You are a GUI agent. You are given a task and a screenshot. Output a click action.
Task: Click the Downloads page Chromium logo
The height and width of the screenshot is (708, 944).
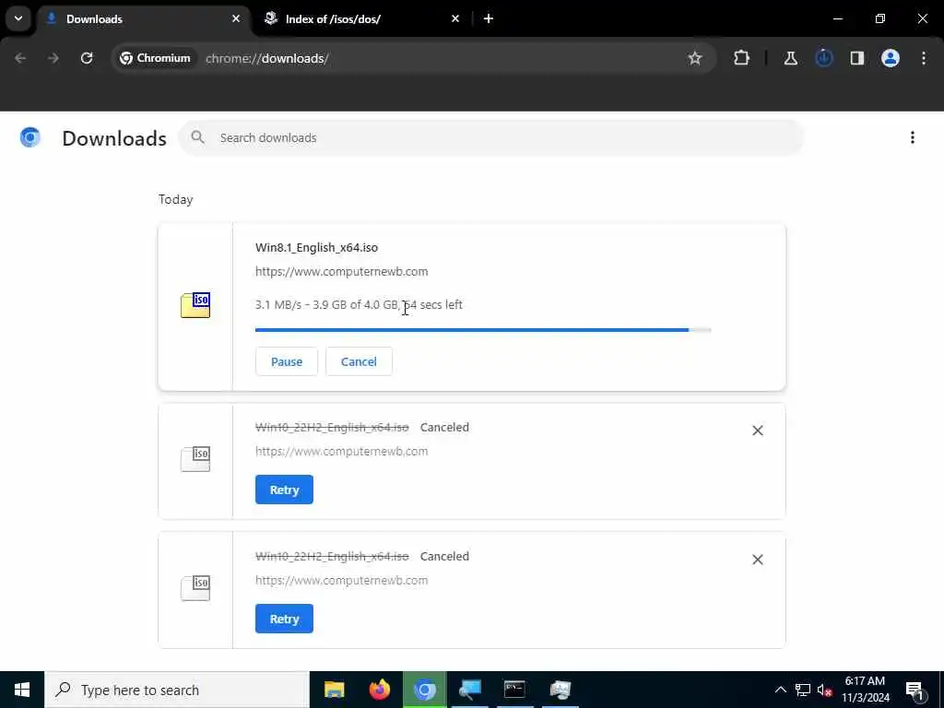coord(30,137)
